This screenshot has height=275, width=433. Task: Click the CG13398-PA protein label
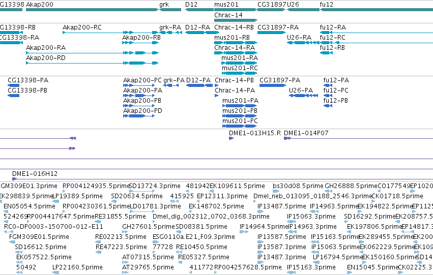[x=28, y=80]
